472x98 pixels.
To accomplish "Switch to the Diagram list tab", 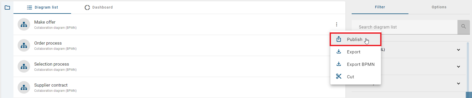I will coord(42,7).
